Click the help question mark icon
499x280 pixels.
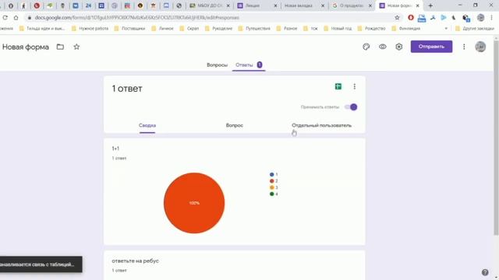pyautogui.click(x=485, y=272)
